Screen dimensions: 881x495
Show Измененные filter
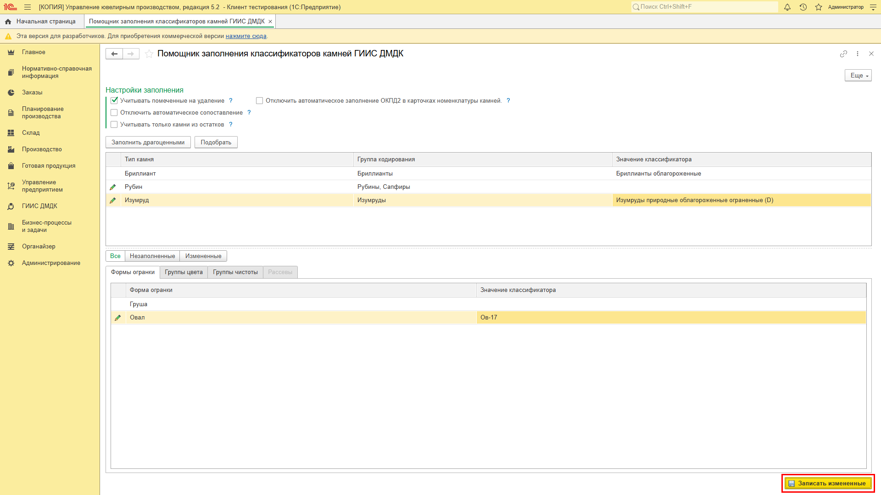(203, 256)
